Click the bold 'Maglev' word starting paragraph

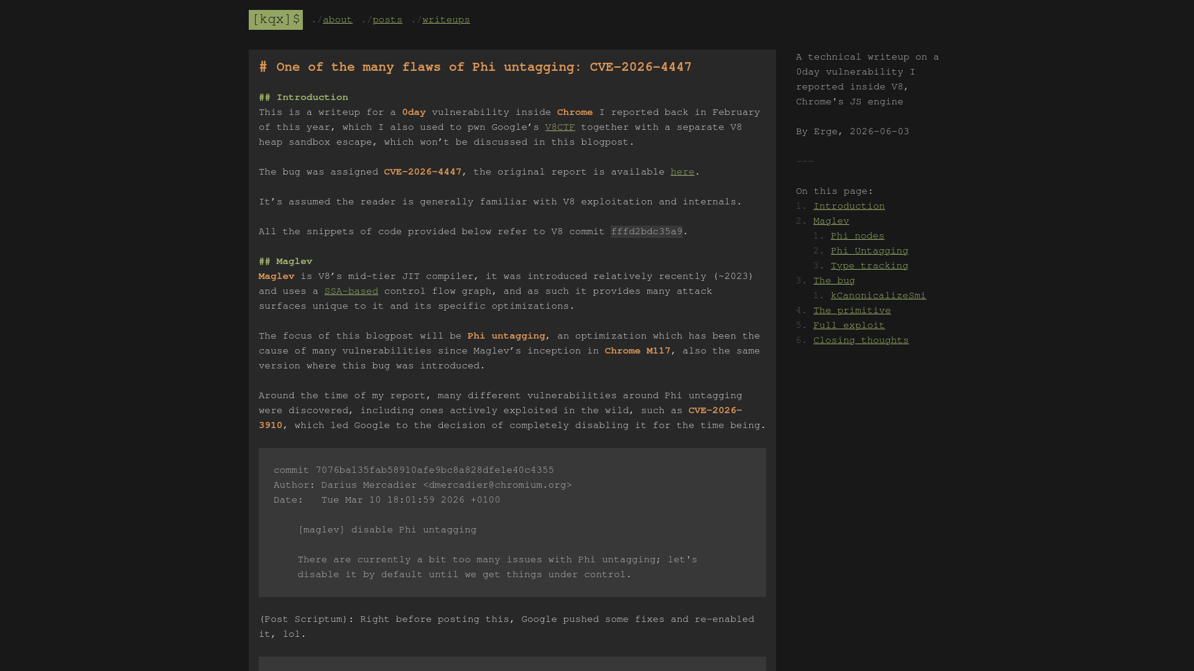click(277, 276)
